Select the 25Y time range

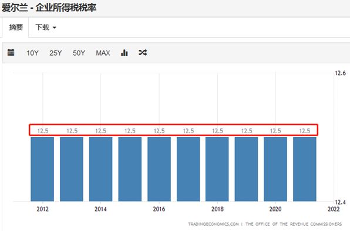tap(56, 53)
